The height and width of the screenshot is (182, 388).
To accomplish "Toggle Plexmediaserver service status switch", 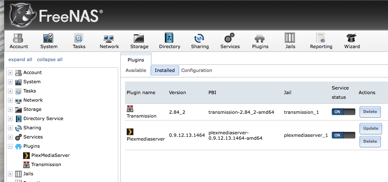I will pyautogui.click(x=343, y=135).
